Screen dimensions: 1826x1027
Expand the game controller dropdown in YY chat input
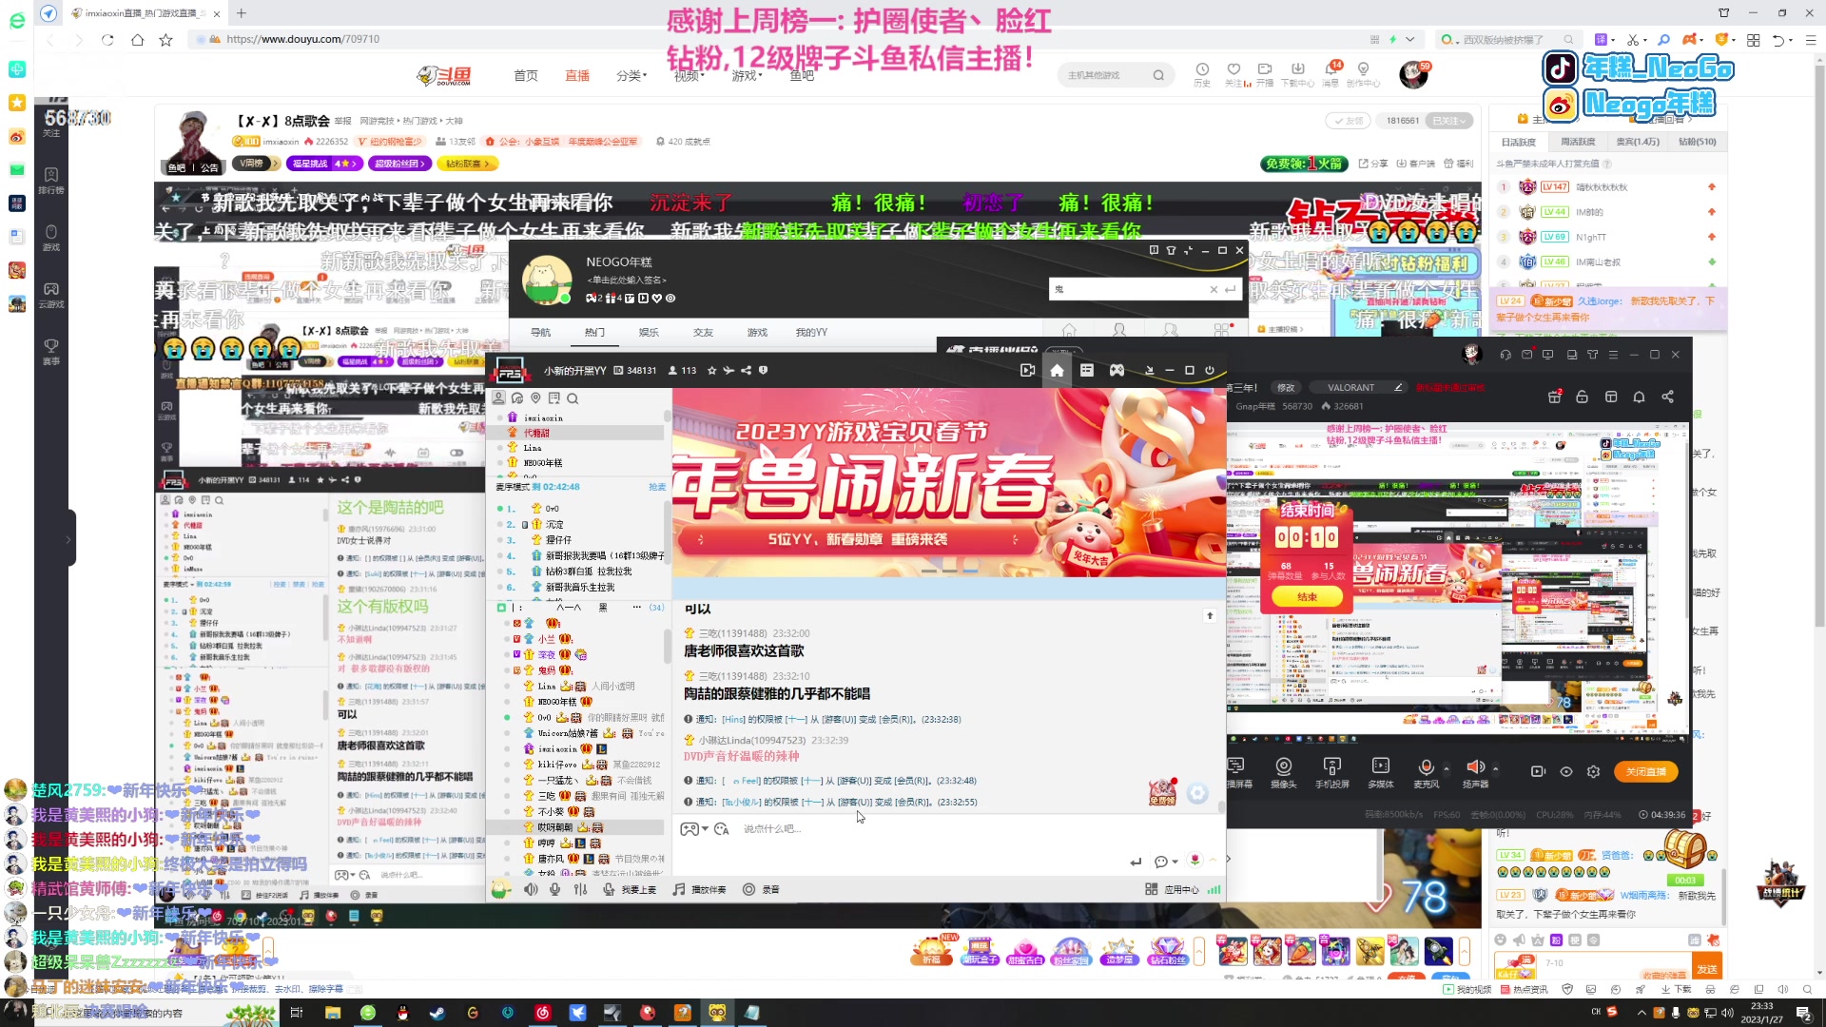pos(705,830)
